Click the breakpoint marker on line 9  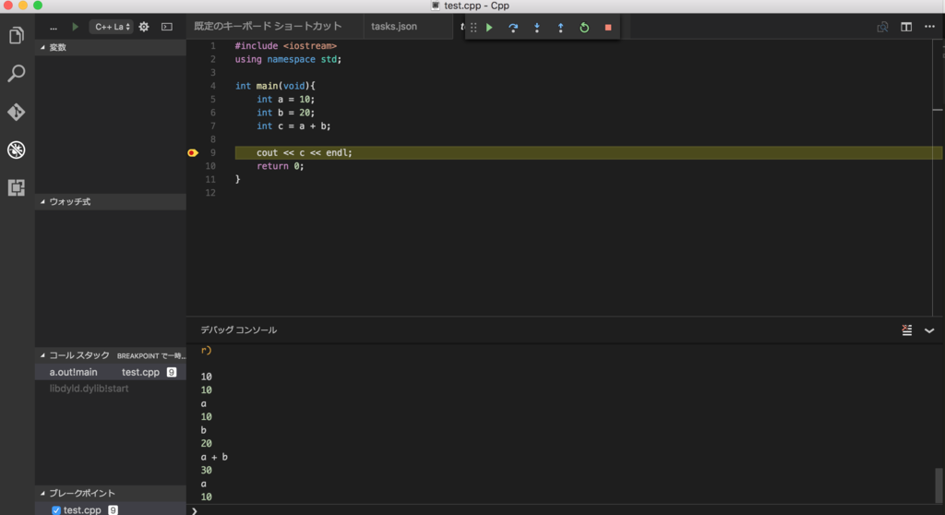click(x=193, y=153)
